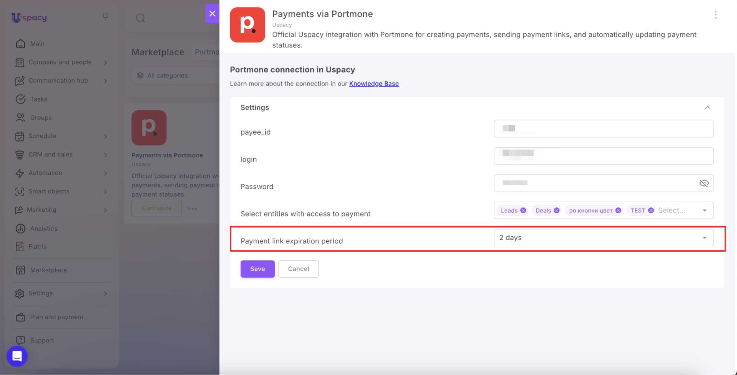The width and height of the screenshot is (737, 375).
Task: Click the CRM and sales stack icon
Action: 20,154
